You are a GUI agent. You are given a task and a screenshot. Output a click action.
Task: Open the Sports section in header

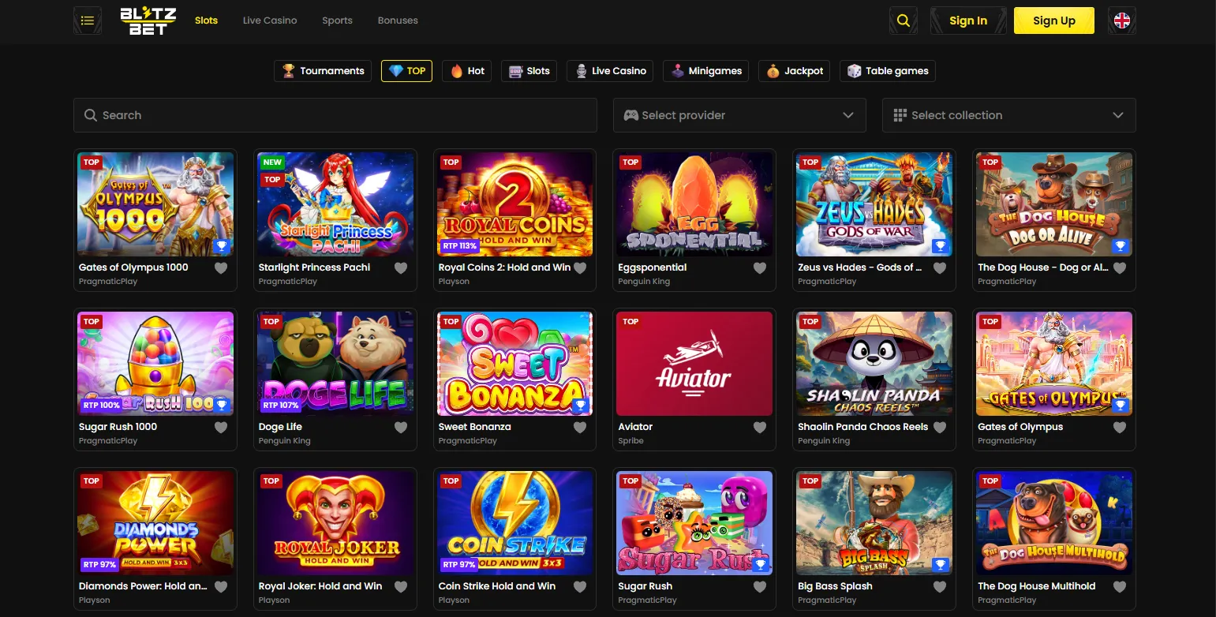pyautogui.click(x=337, y=21)
